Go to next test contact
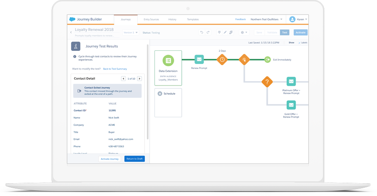Viewport: 377px width, 196px height. [139, 78]
